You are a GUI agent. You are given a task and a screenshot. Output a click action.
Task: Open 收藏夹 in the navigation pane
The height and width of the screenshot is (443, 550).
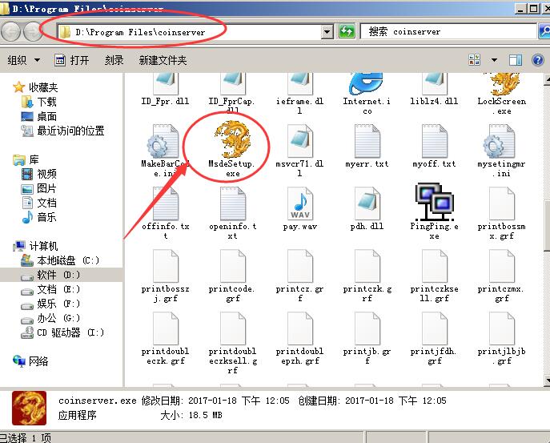coord(35,87)
